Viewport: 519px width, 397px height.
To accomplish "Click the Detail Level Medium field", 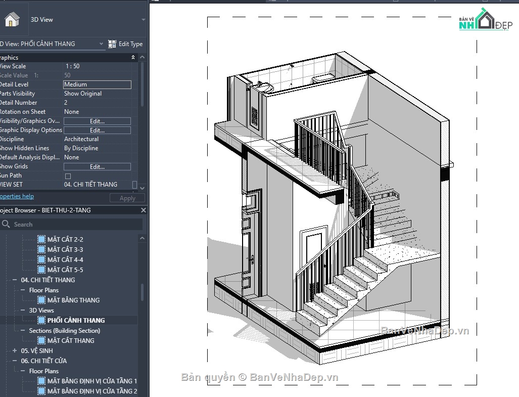I will (97, 84).
